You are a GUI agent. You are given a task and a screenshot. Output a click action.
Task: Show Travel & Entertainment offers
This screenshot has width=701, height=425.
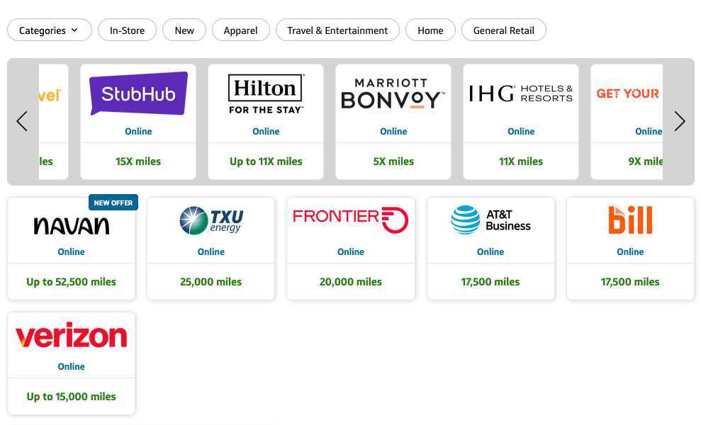click(337, 30)
